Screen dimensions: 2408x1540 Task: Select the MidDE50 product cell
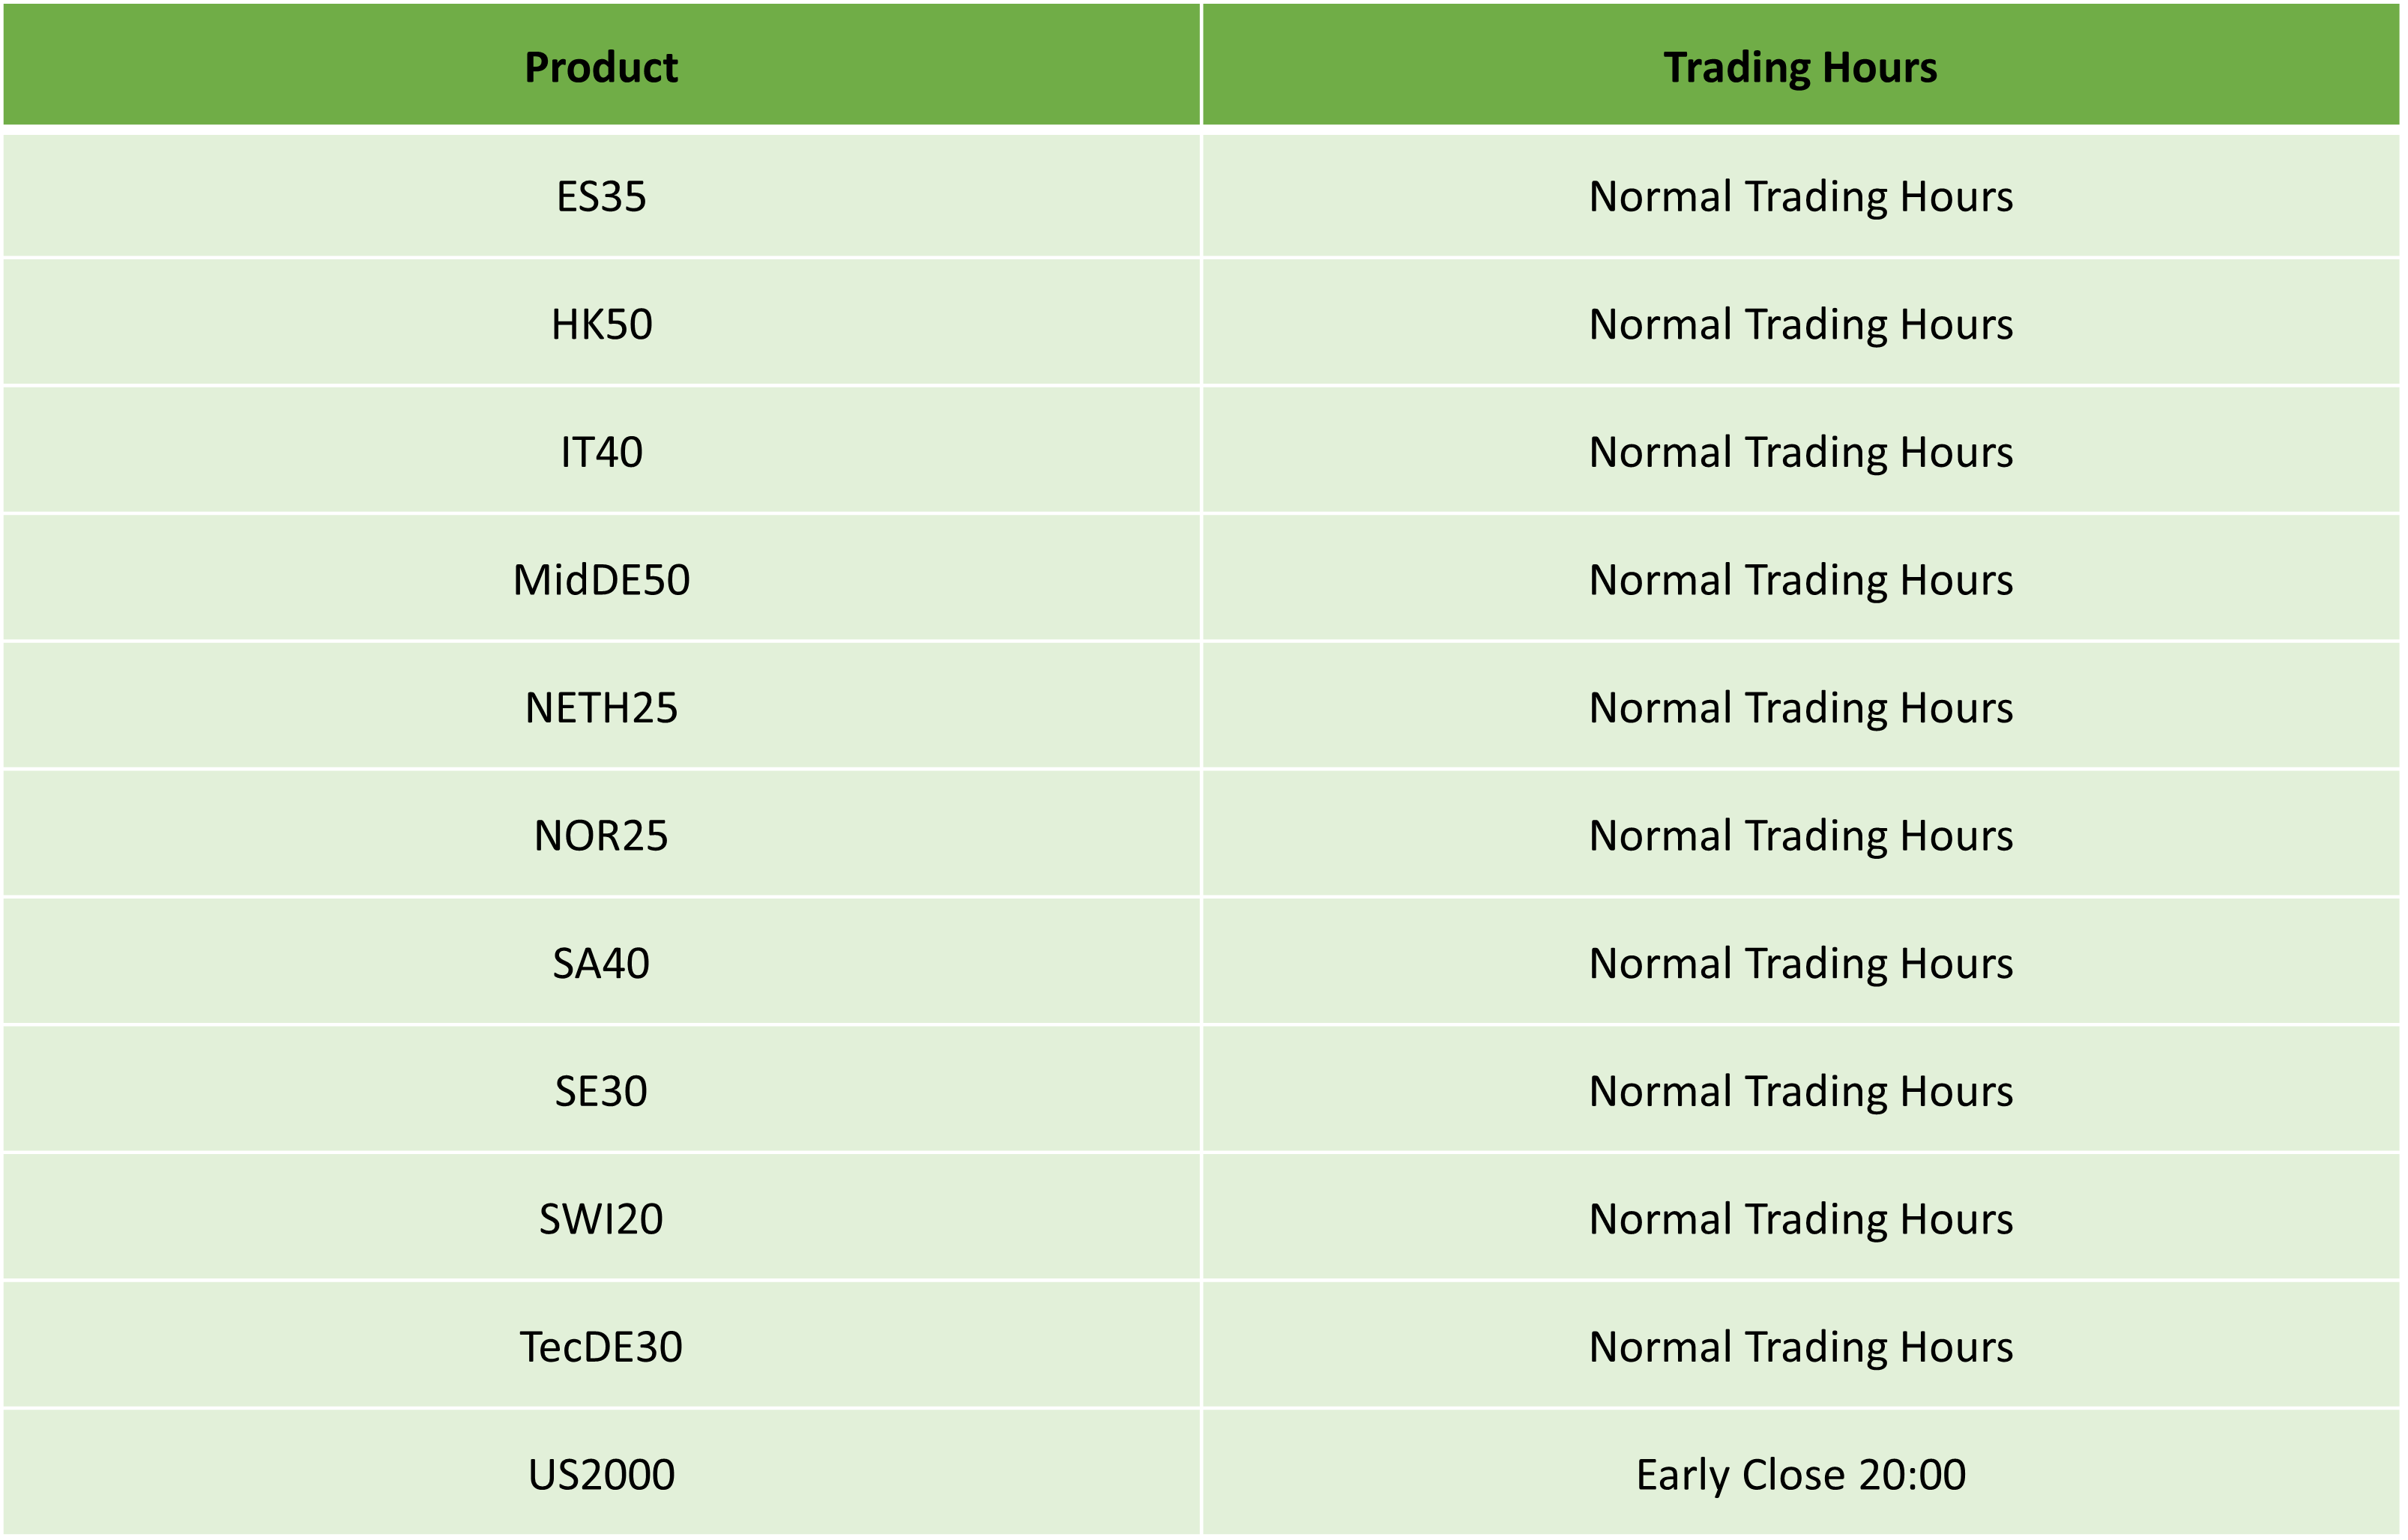pyautogui.click(x=601, y=579)
